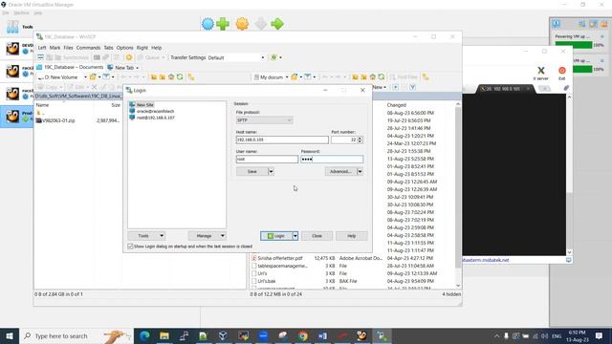612x344 pixels.
Task: Open the Manage dropdown in Login dialog
Action: point(207,236)
